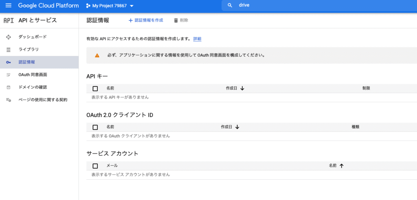The width and height of the screenshot is (417, 200).
Task: Click the ドメインの確認 checkbox icon
Action: coord(8,87)
